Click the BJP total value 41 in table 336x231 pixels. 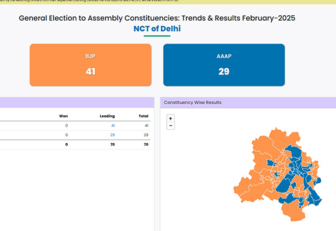pyautogui.click(x=147, y=126)
